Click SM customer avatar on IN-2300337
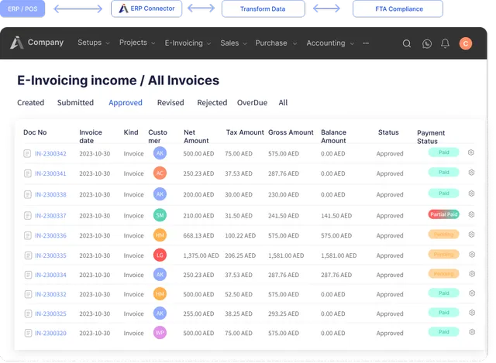This screenshot has width=496, height=363. coord(160,215)
